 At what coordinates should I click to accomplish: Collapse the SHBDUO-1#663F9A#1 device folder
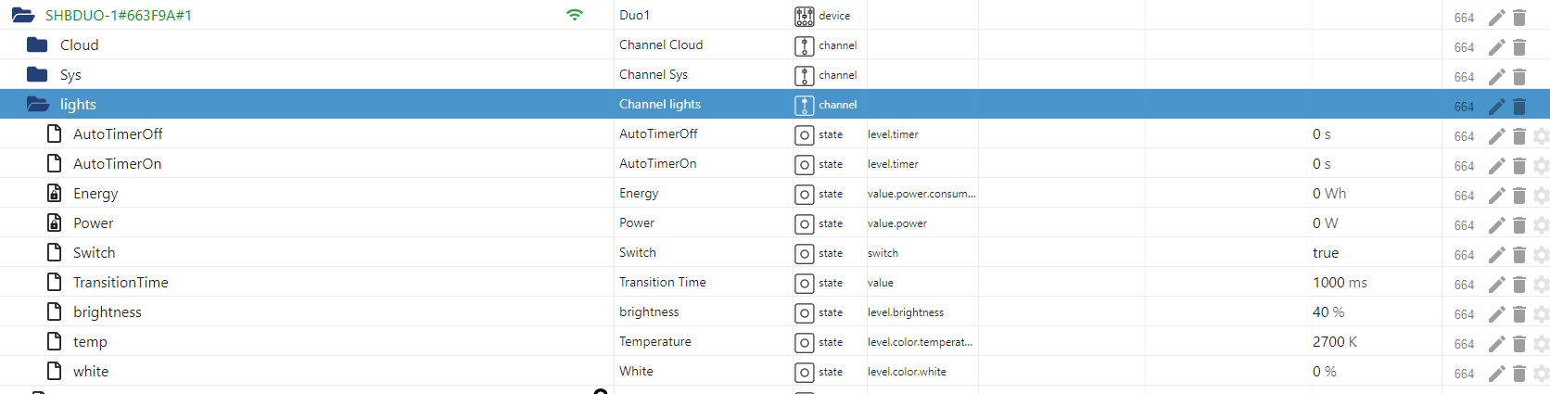pos(23,16)
